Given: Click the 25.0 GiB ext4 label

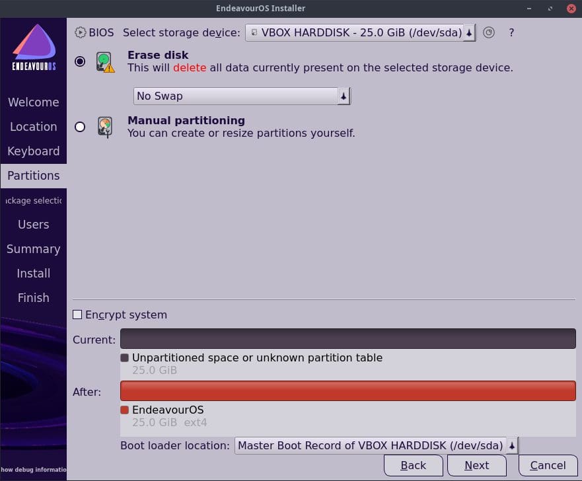Looking at the screenshot, I should (170, 422).
